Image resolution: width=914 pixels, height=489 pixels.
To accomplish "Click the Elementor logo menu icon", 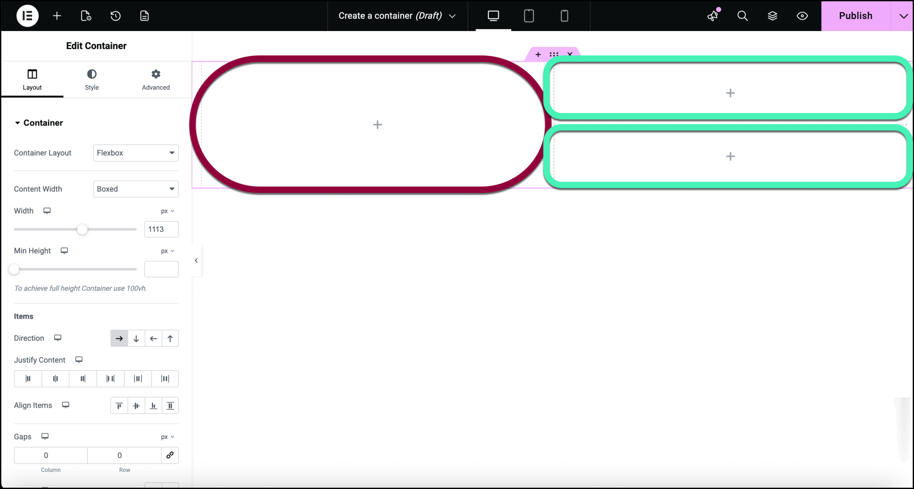I will click(x=27, y=16).
